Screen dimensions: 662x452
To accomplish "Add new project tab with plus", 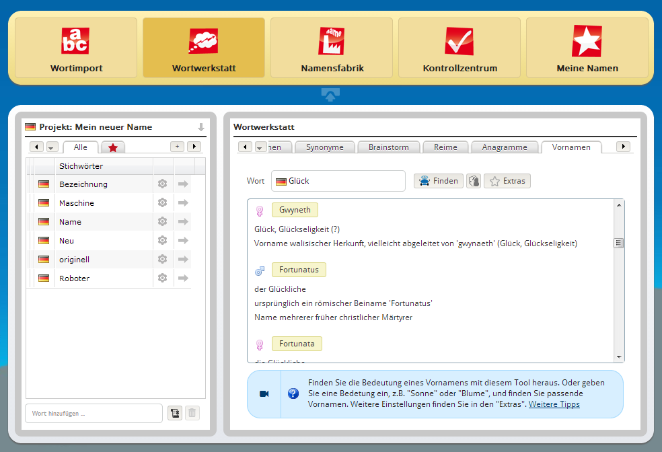I will 178,147.
